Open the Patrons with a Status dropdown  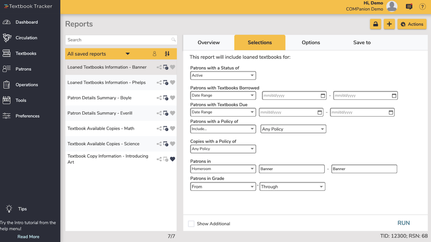tap(223, 75)
